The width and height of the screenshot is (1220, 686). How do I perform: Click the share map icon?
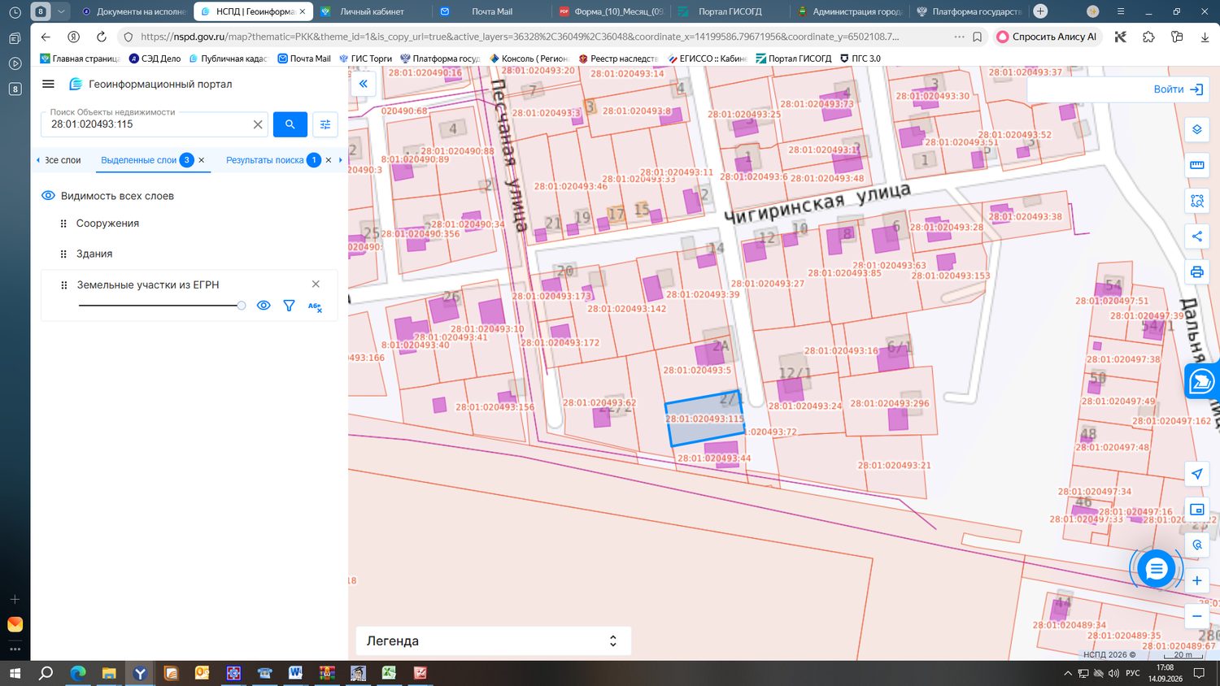click(1196, 237)
